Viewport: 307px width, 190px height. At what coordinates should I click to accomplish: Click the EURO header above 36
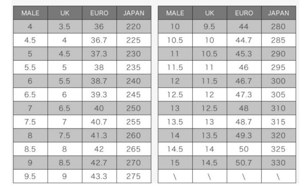[x=99, y=13]
